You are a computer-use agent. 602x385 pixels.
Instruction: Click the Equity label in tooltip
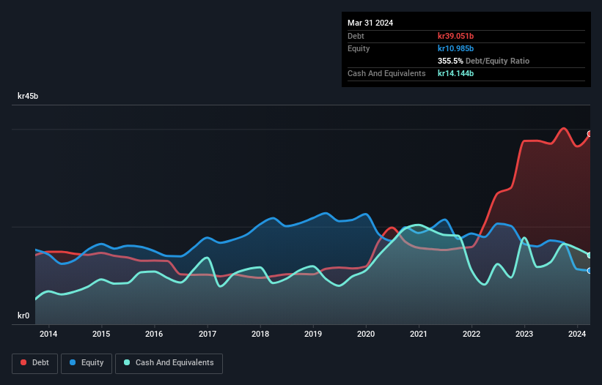click(359, 48)
